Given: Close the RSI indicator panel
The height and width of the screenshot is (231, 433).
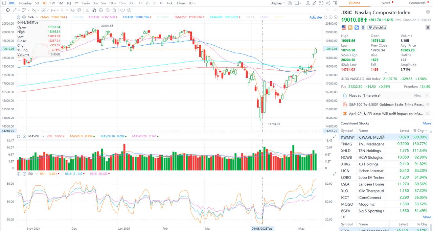Looking at the screenshot, I should click(x=24, y=174).
